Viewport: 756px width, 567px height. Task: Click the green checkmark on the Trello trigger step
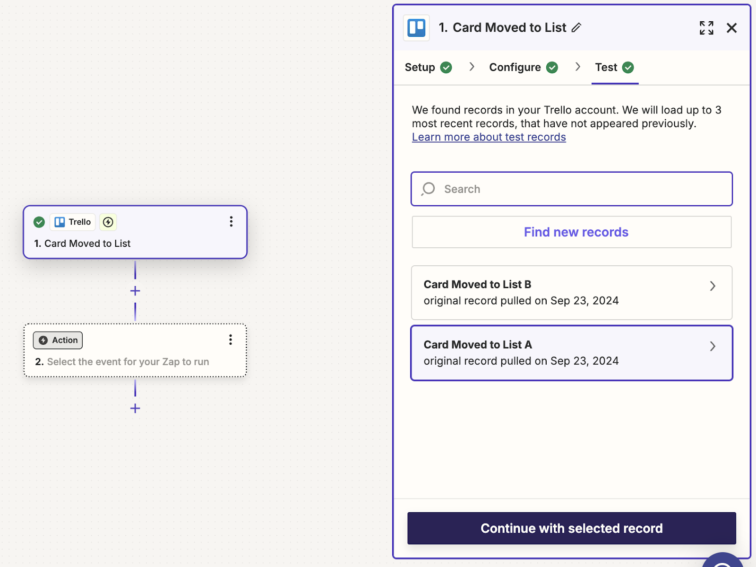[x=39, y=222]
